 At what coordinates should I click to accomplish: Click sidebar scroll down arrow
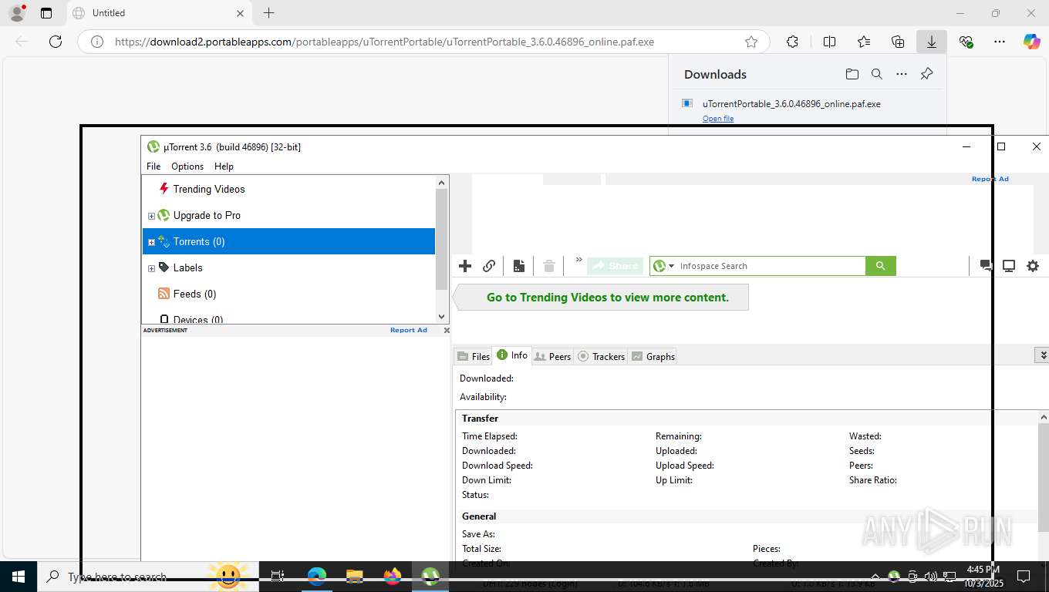[x=442, y=317]
